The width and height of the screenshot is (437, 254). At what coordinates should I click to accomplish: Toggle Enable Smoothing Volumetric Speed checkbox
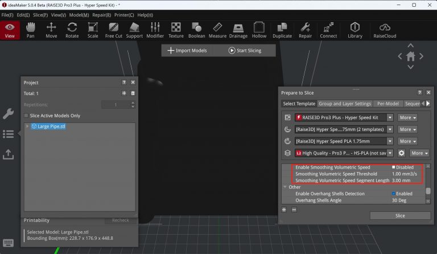[394, 167]
